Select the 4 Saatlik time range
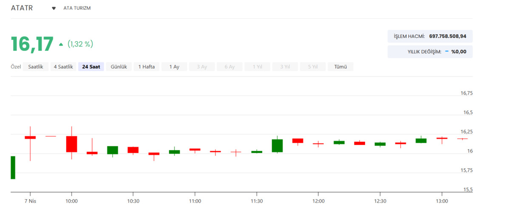The image size is (510, 215). [x=63, y=67]
